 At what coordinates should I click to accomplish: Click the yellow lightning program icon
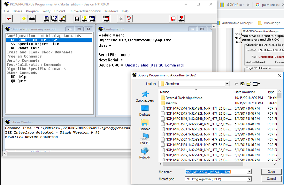pyautogui.click(x=84, y=19)
